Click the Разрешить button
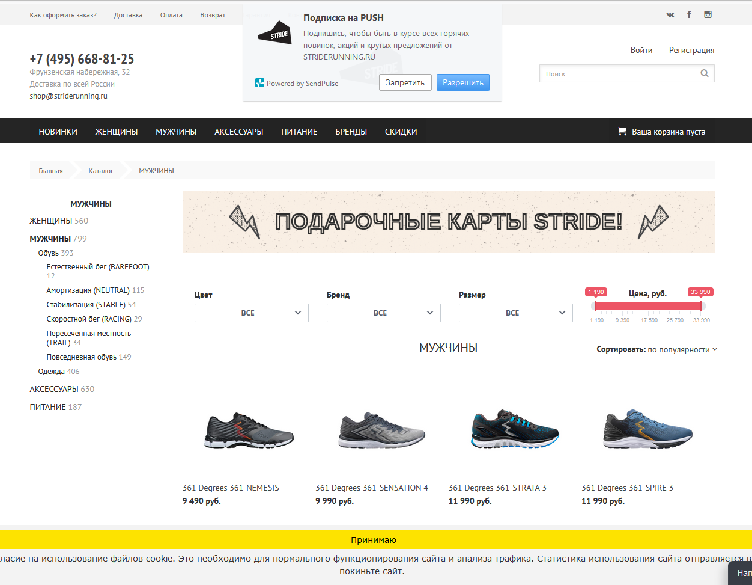Viewport: 752px width, 585px height. pyautogui.click(x=463, y=82)
